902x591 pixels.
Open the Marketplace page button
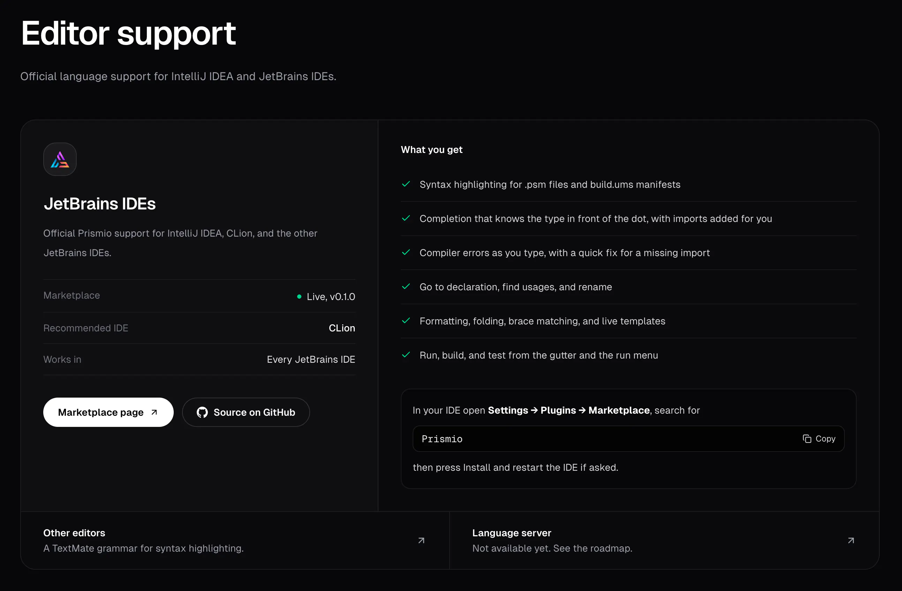108,412
